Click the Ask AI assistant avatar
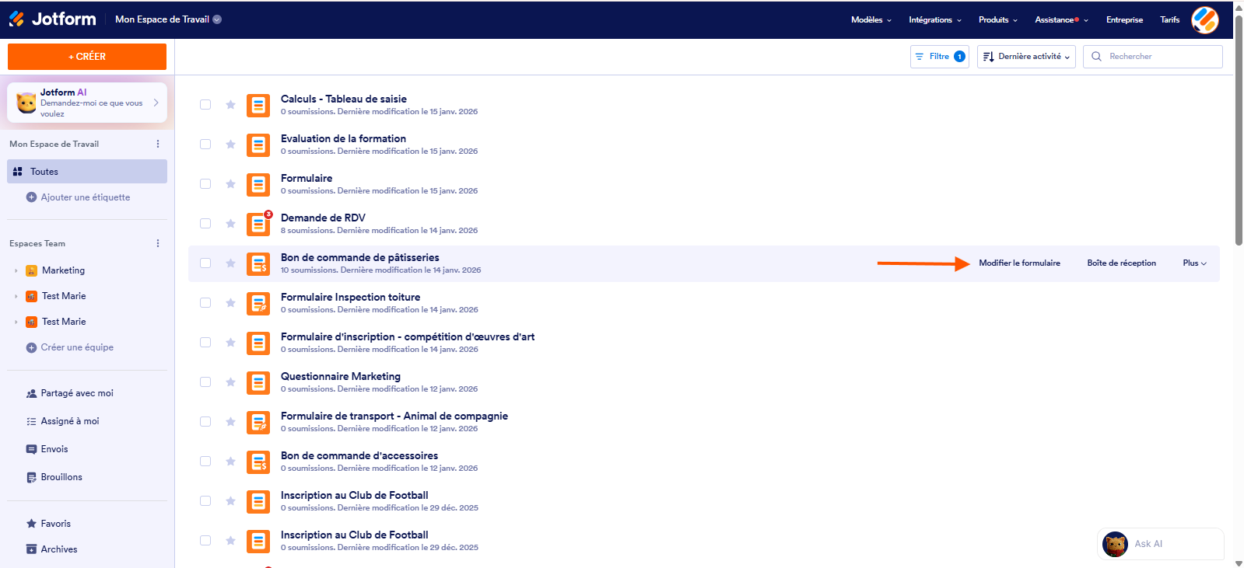This screenshot has width=1244, height=568. point(1116,544)
